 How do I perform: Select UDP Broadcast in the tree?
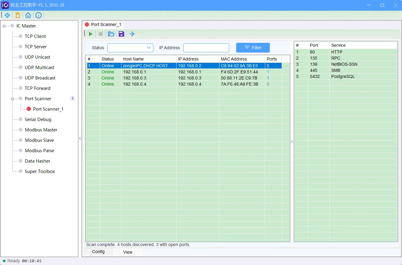point(40,78)
